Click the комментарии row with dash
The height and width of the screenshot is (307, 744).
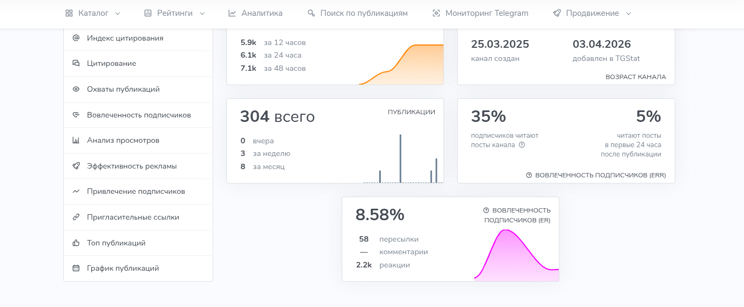[x=393, y=252]
